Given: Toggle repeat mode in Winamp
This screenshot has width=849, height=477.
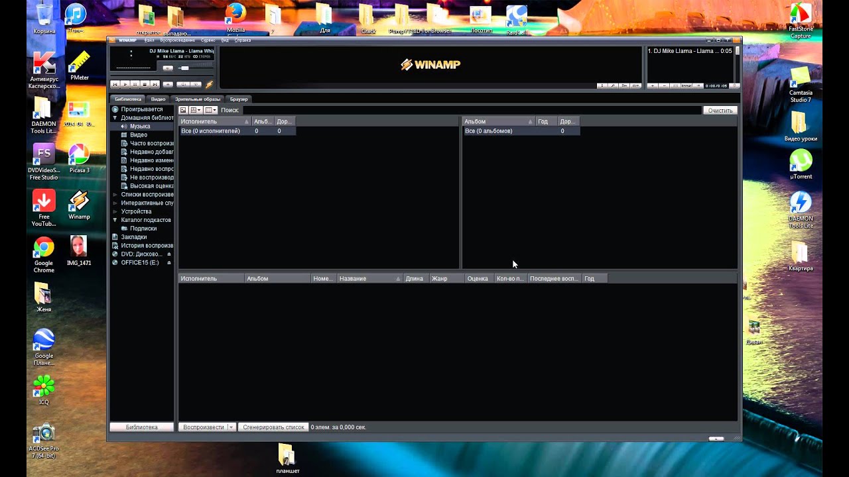Looking at the screenshot, I should click(x=196, y=85).
